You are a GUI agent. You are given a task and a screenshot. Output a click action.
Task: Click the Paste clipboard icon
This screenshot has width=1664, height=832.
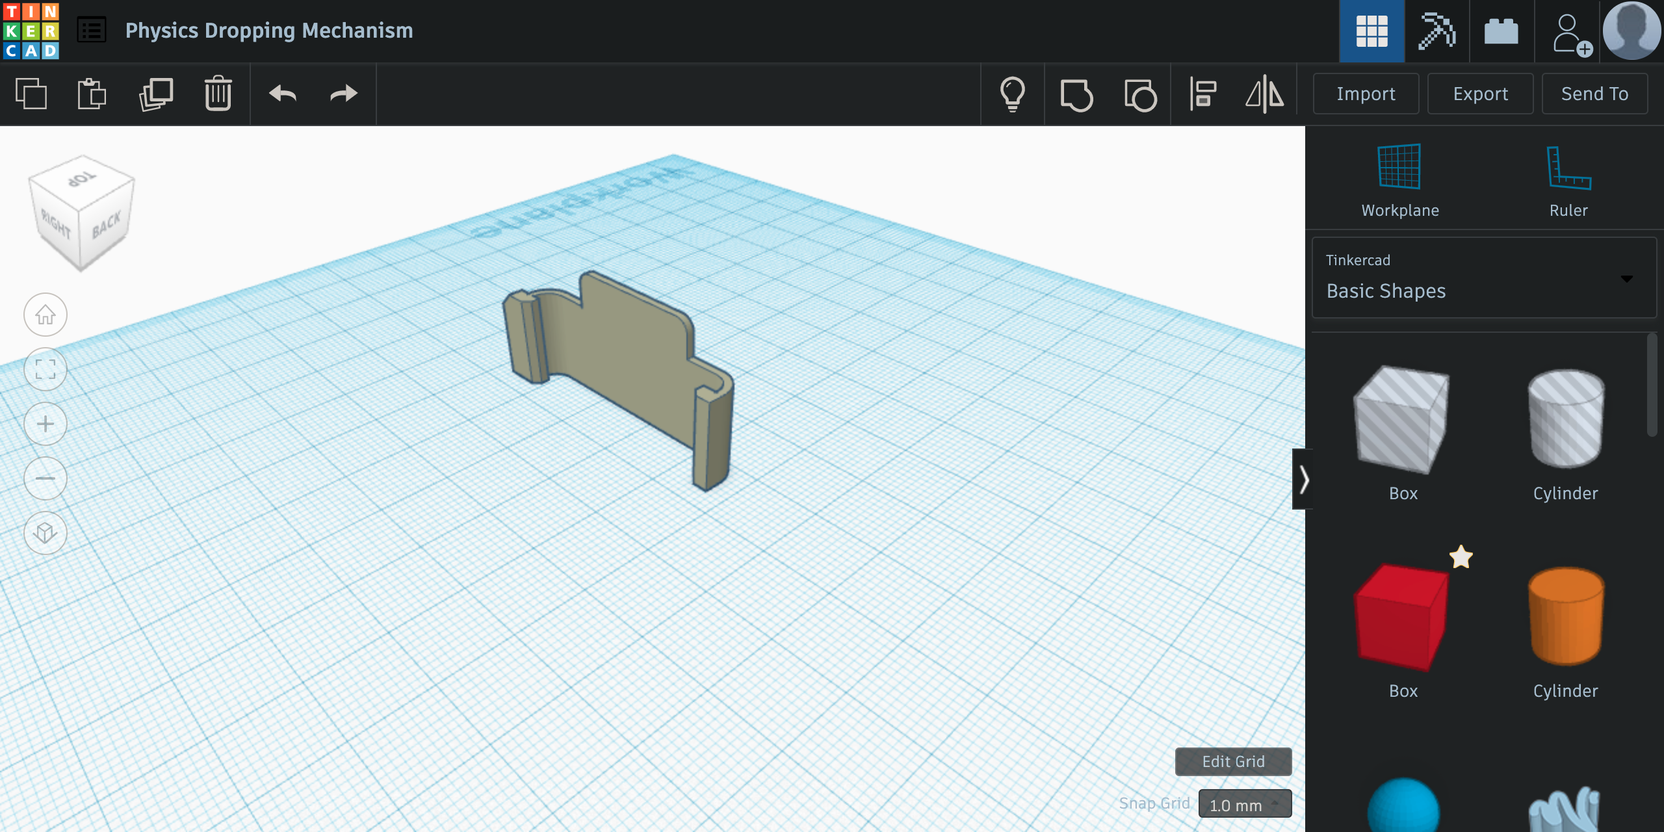[92, 94]
